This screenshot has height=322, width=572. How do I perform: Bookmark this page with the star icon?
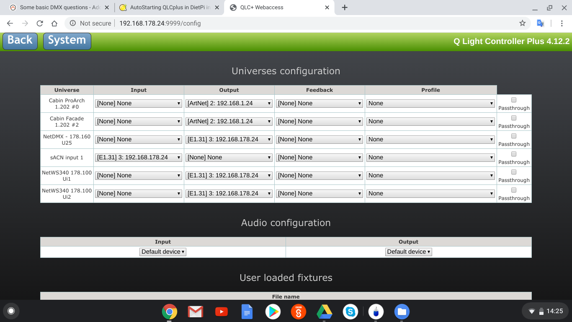(x=523, y=23)
